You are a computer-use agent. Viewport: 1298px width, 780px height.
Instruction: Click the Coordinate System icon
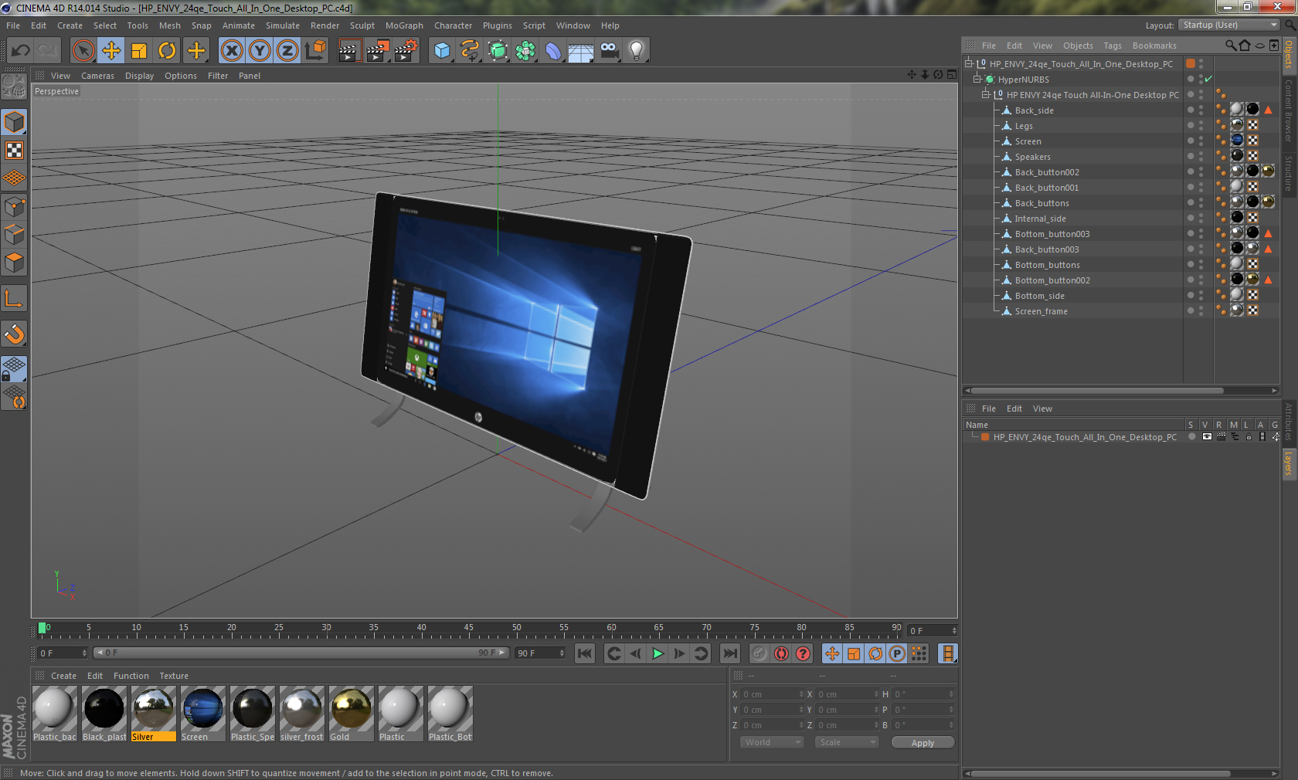click(315, 51)
